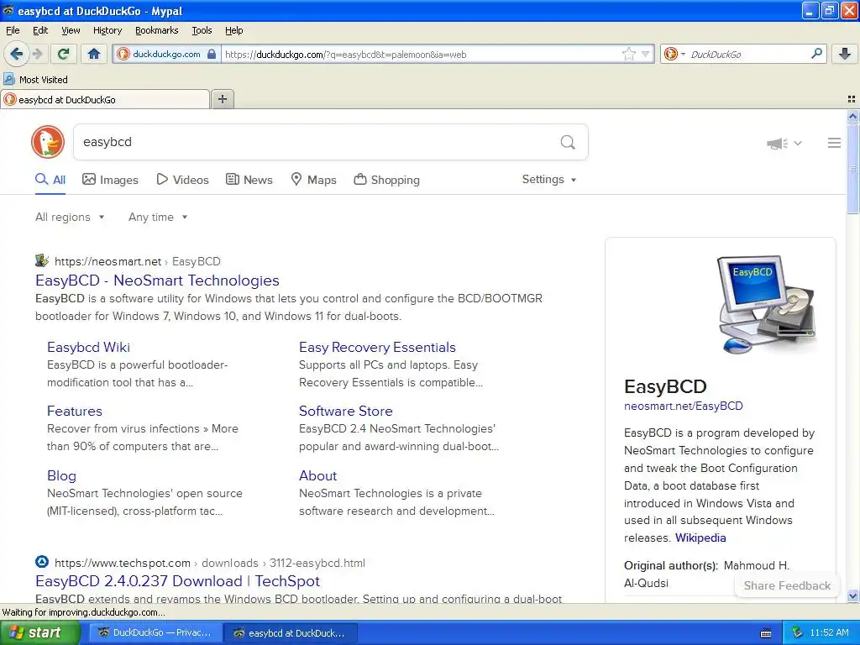860x645 pixels.
Task: Switch to the News results tab
Action: (x=249, y=180)
